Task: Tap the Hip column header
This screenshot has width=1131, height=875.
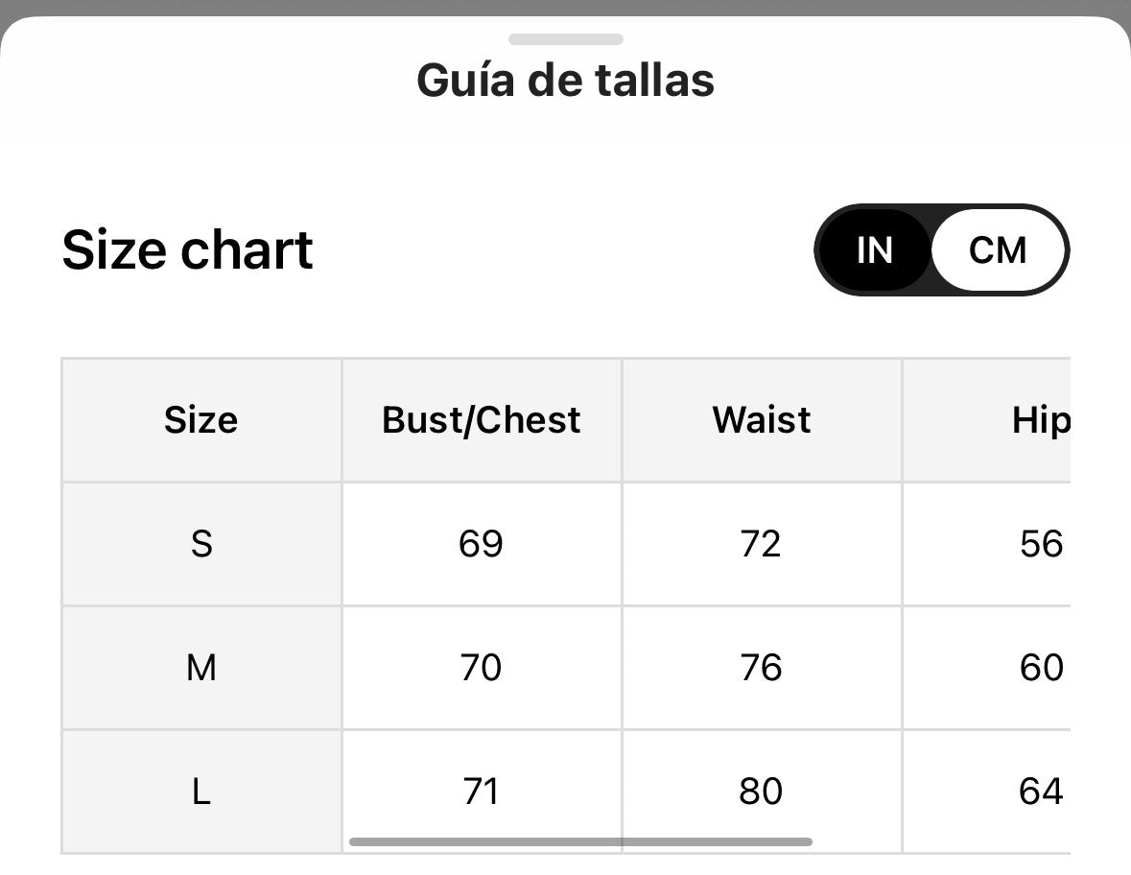Action: [1040, 420]
